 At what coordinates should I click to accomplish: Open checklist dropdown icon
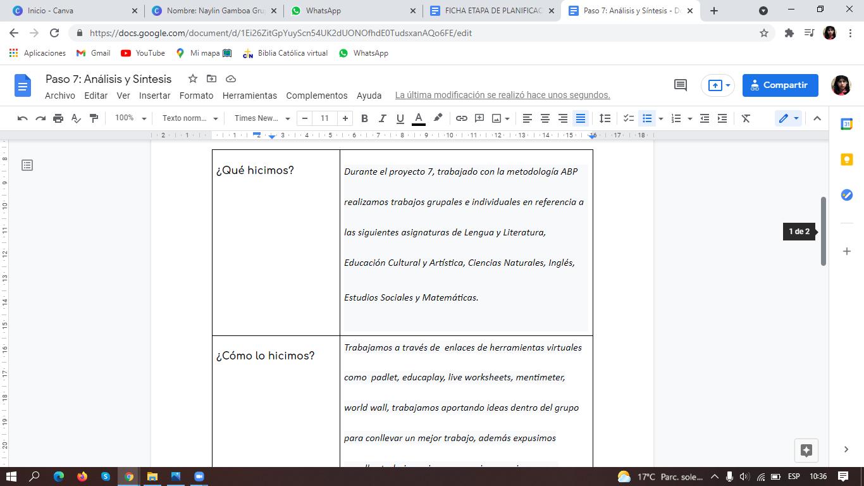(629, 118)
